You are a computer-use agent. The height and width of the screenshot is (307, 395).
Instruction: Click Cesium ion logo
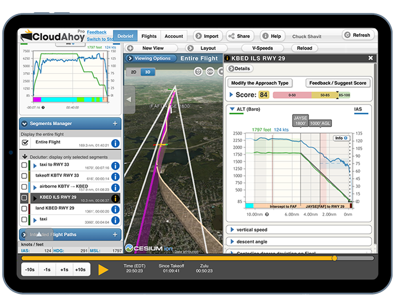[149, 248]
